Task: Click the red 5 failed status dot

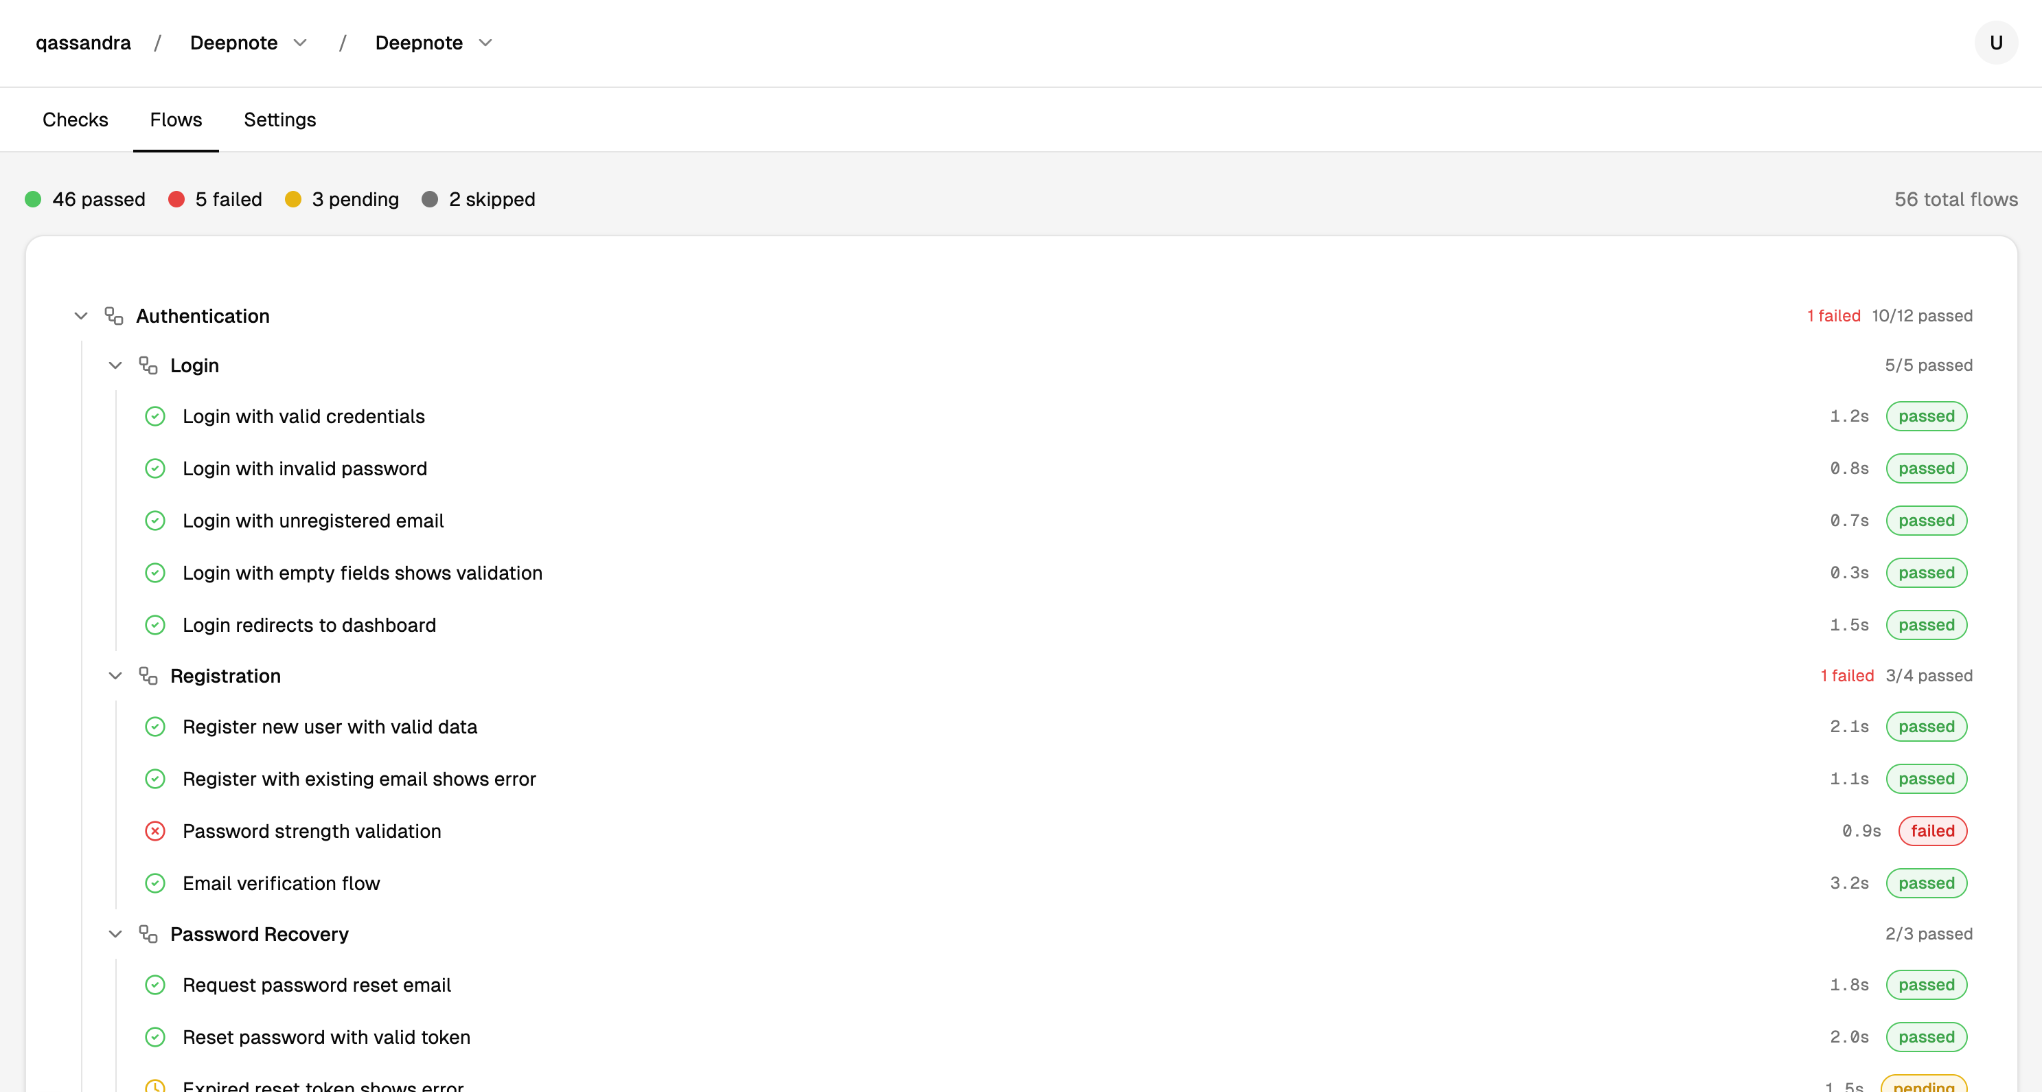Action: click(176, 199)
